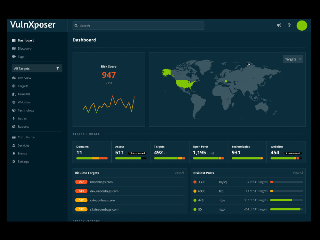Open the Tags menu item
Image resolution: width=320 pixels, height=240 pixels.
click(21, 57)
